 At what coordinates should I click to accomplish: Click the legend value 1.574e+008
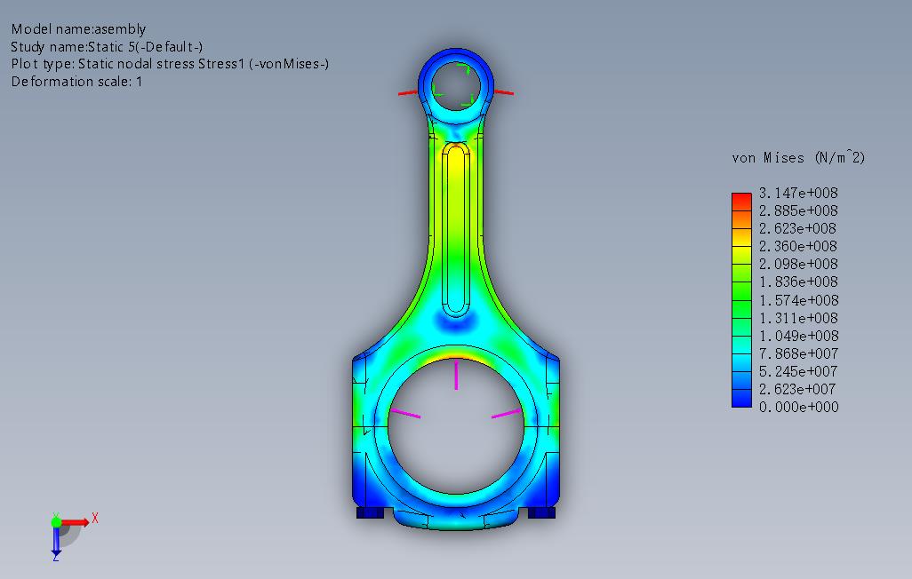point(798,300)
